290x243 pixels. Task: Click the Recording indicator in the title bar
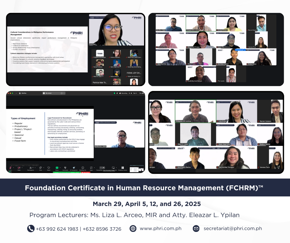coord(123,93)
